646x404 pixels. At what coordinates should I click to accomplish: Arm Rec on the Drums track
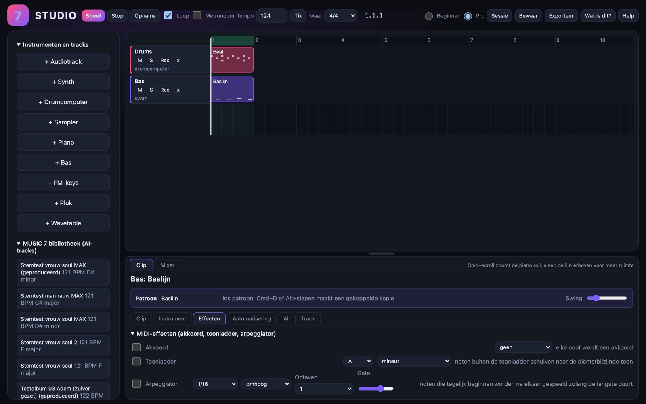point(165,60)
